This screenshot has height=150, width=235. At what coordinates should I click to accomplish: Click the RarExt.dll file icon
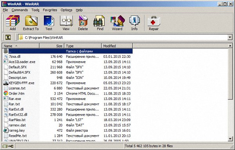6,109
